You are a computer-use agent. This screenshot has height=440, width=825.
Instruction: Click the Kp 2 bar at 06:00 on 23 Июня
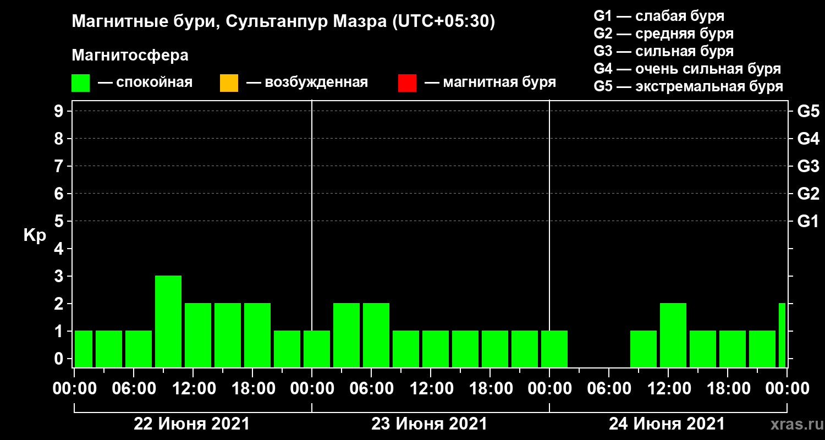click(376, 335)
